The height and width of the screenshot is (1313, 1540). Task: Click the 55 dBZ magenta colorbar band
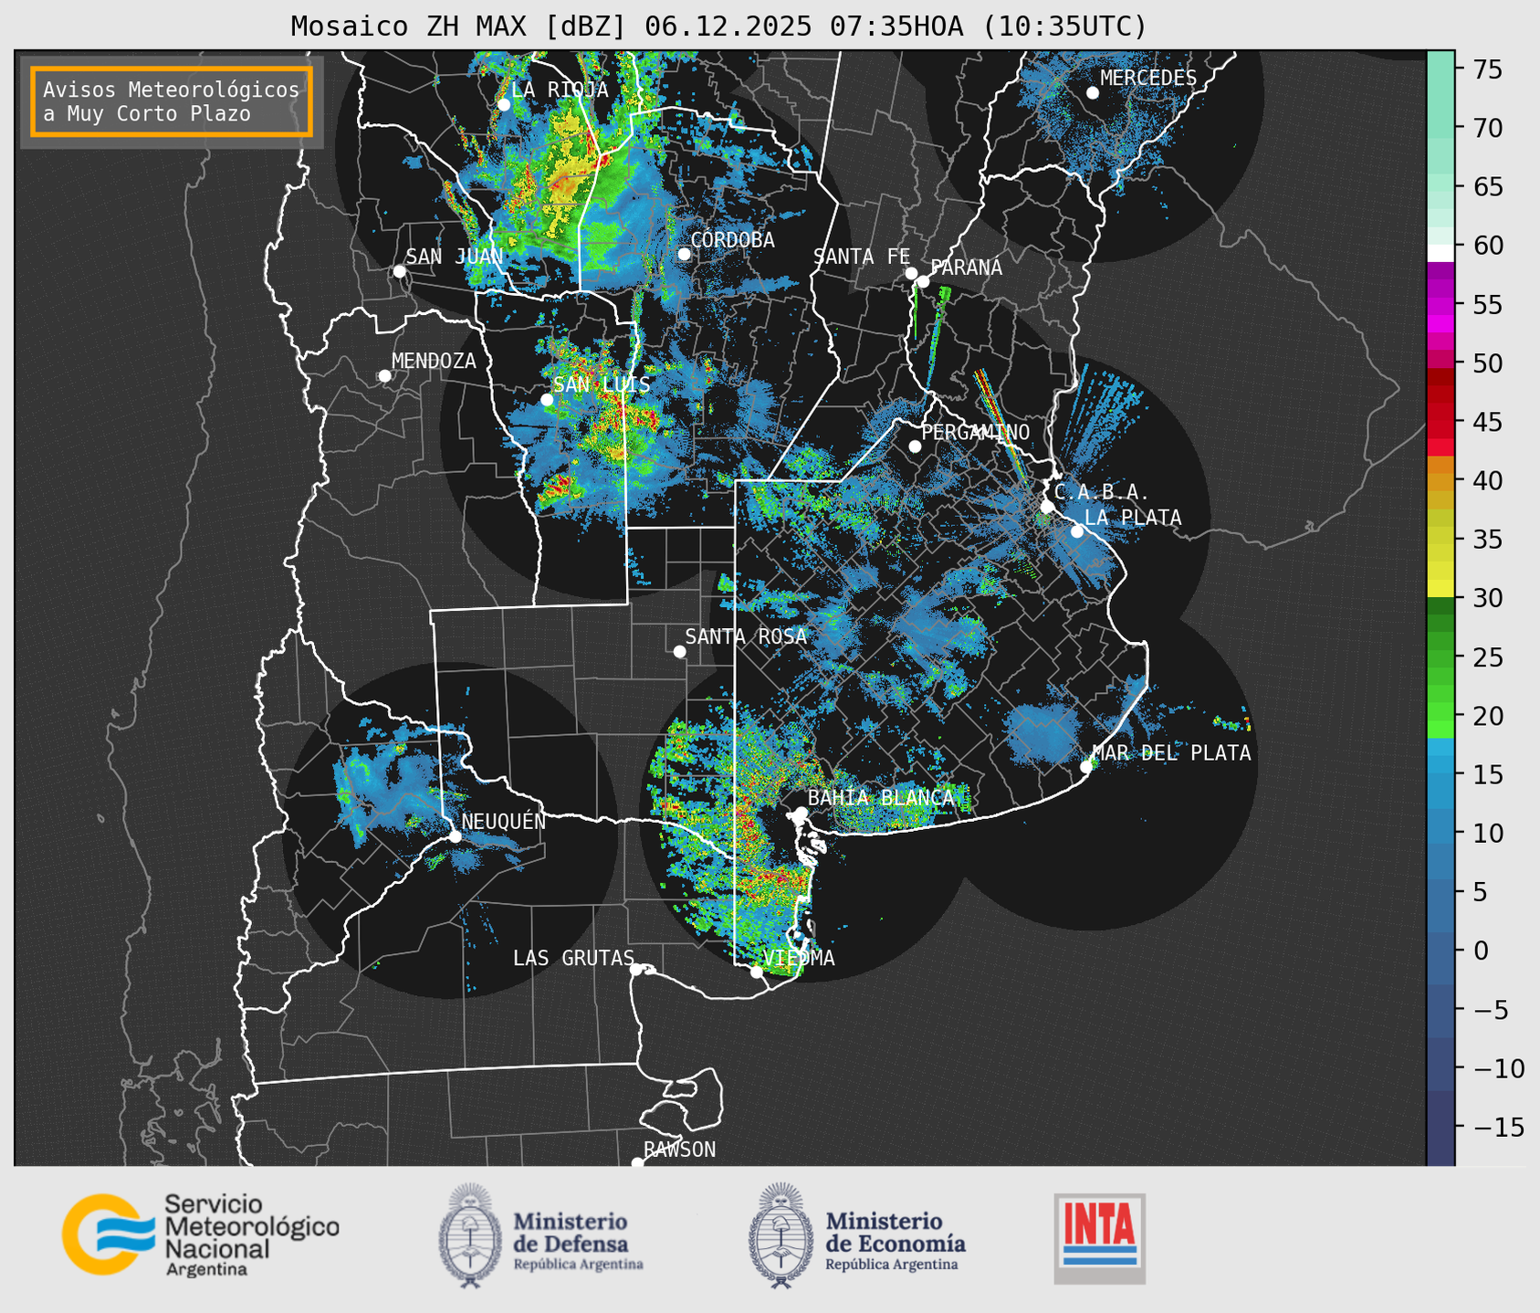coord(1440,306)
